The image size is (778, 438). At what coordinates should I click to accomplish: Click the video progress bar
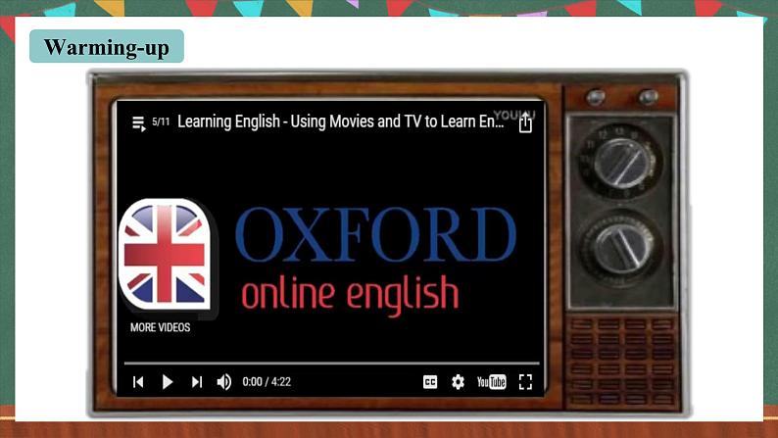pyautogui.click(x=331, y=364)
